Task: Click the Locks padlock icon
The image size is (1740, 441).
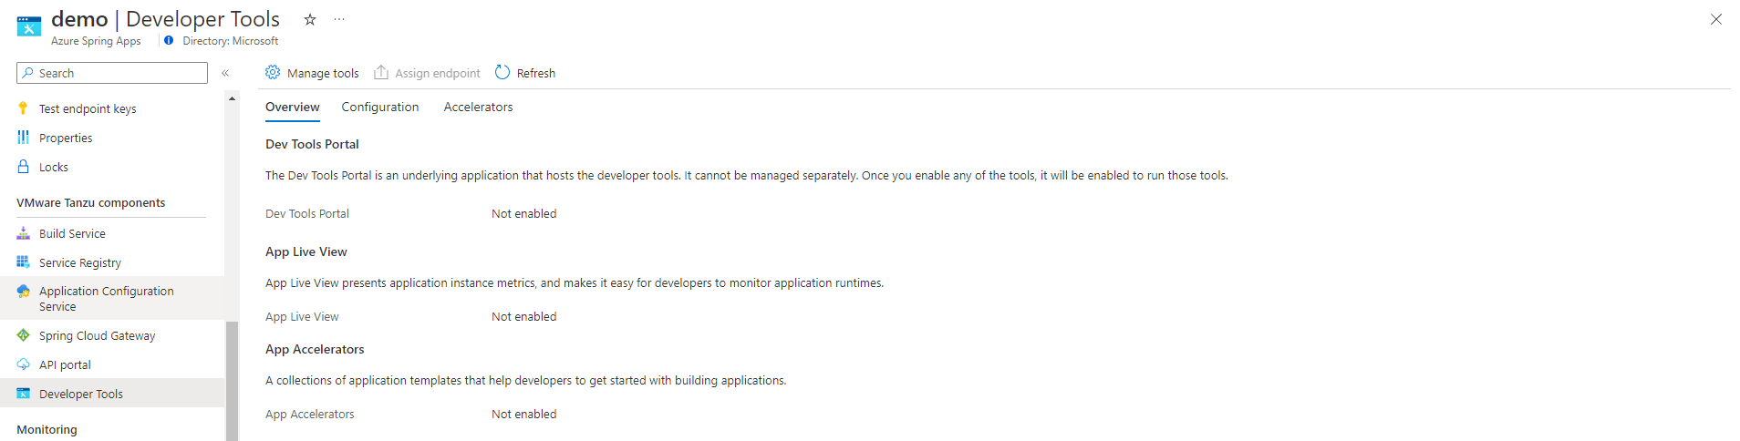Action: pos(24,167)
